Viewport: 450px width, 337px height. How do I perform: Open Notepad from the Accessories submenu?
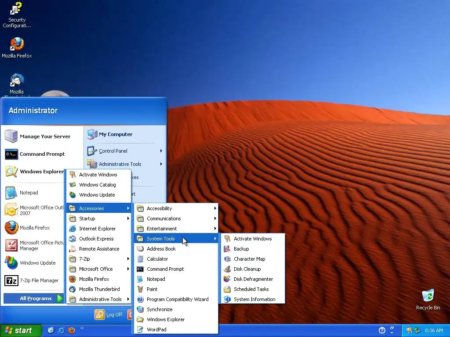[176, 279]
